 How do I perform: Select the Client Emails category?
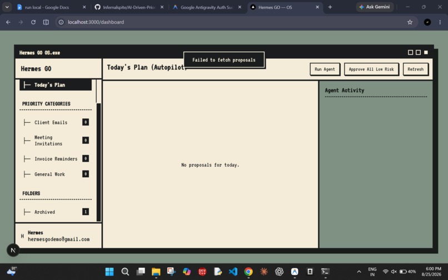coord(56,122)
